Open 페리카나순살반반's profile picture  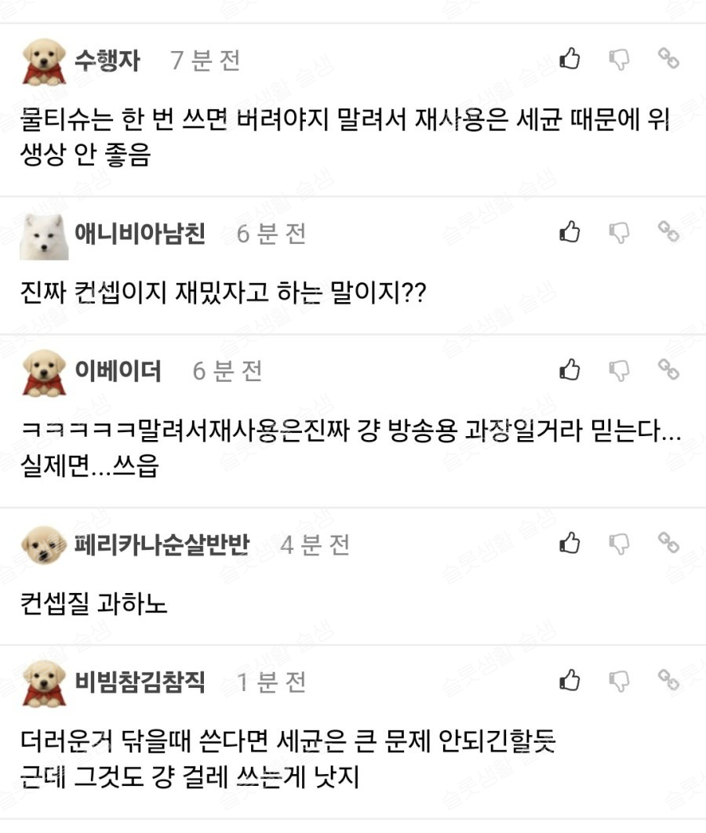44,545
